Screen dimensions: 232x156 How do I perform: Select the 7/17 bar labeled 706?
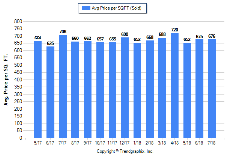(x=63, y=86)
